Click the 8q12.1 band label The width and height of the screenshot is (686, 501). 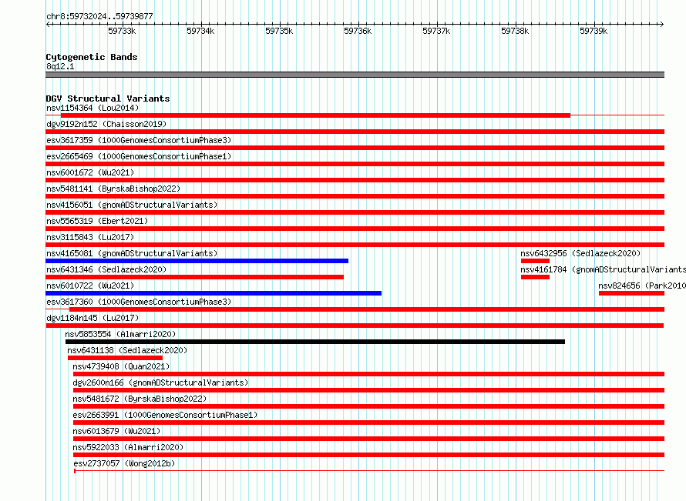[60, 67]
